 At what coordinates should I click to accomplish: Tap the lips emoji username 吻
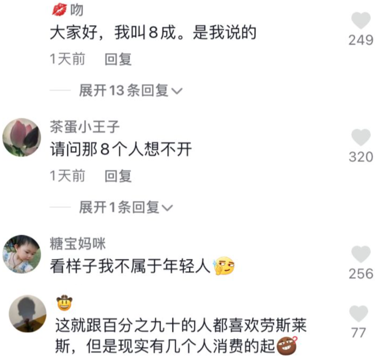coord(68,10)
